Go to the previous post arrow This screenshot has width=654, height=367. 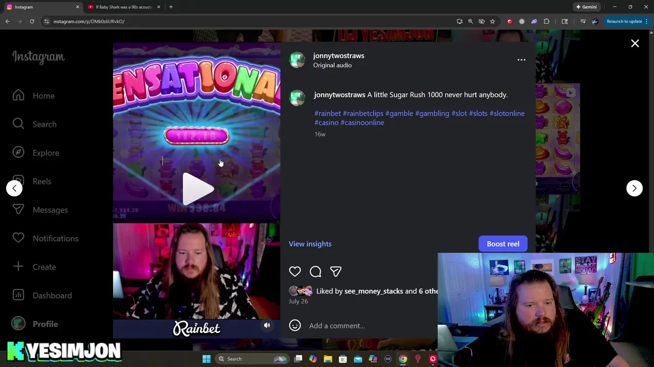[14, 188]
